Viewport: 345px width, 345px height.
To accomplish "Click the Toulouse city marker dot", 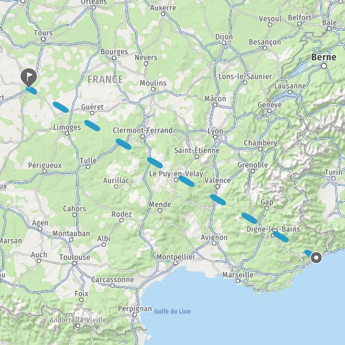I will (x=75, y=263).
